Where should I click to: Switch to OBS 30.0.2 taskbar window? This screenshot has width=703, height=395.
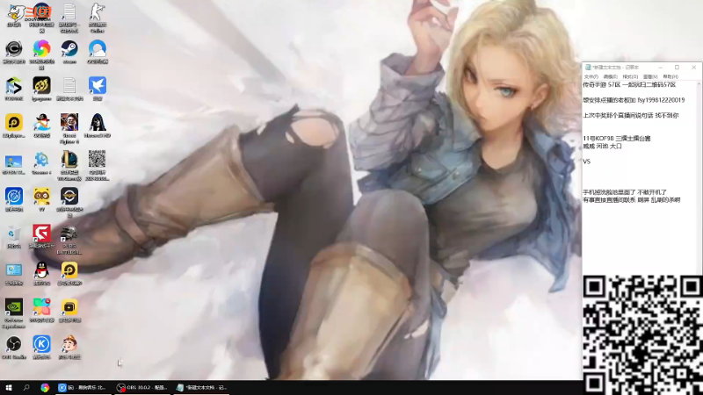click(x=141, y=388)
